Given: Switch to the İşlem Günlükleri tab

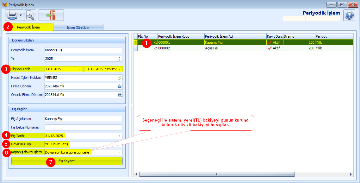Looking at the screenshot, I should coord(78,28).
